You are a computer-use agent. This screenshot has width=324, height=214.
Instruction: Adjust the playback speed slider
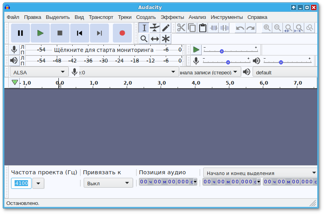pos(230,51)
